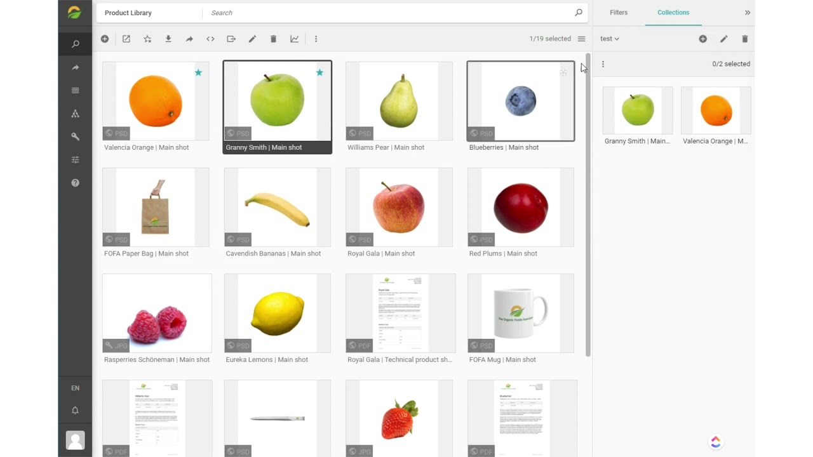Click the 'Red Plums | Main shot' label

[x=503, y=253]
